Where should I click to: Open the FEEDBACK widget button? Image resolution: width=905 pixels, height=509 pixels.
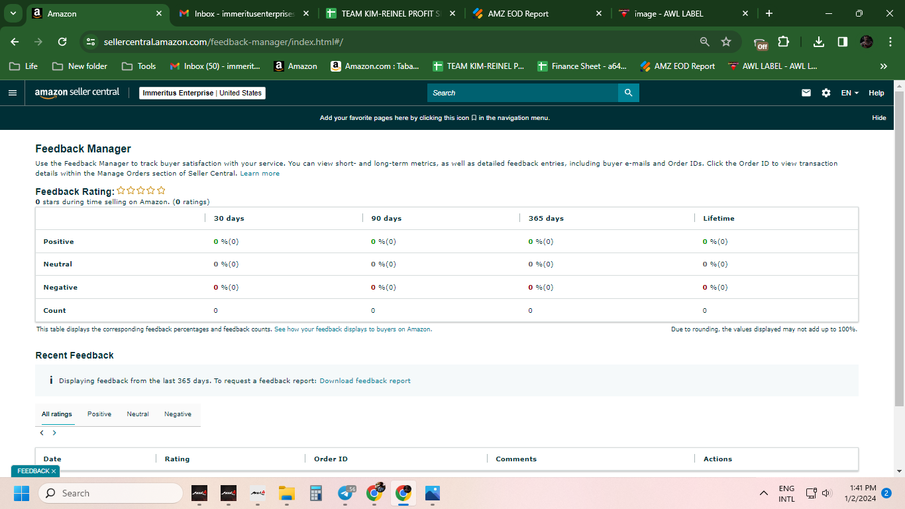(x=33, y=471)
